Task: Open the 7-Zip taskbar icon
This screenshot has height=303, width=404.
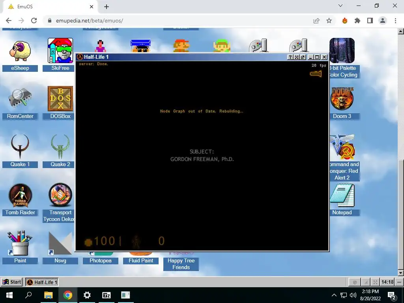Action: (x=107, y=295)
